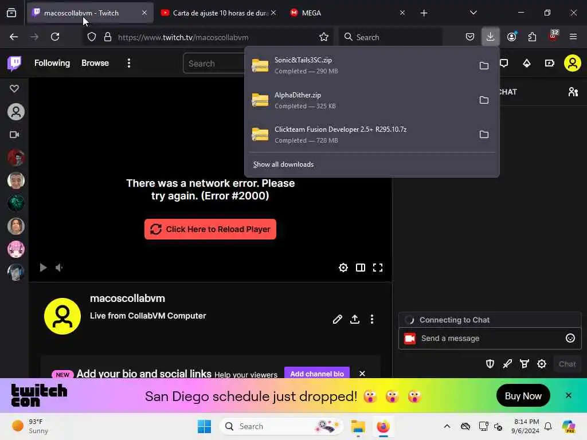
Task: Open the Firefox downloads toolbar button
Action: tap(491, 37)
